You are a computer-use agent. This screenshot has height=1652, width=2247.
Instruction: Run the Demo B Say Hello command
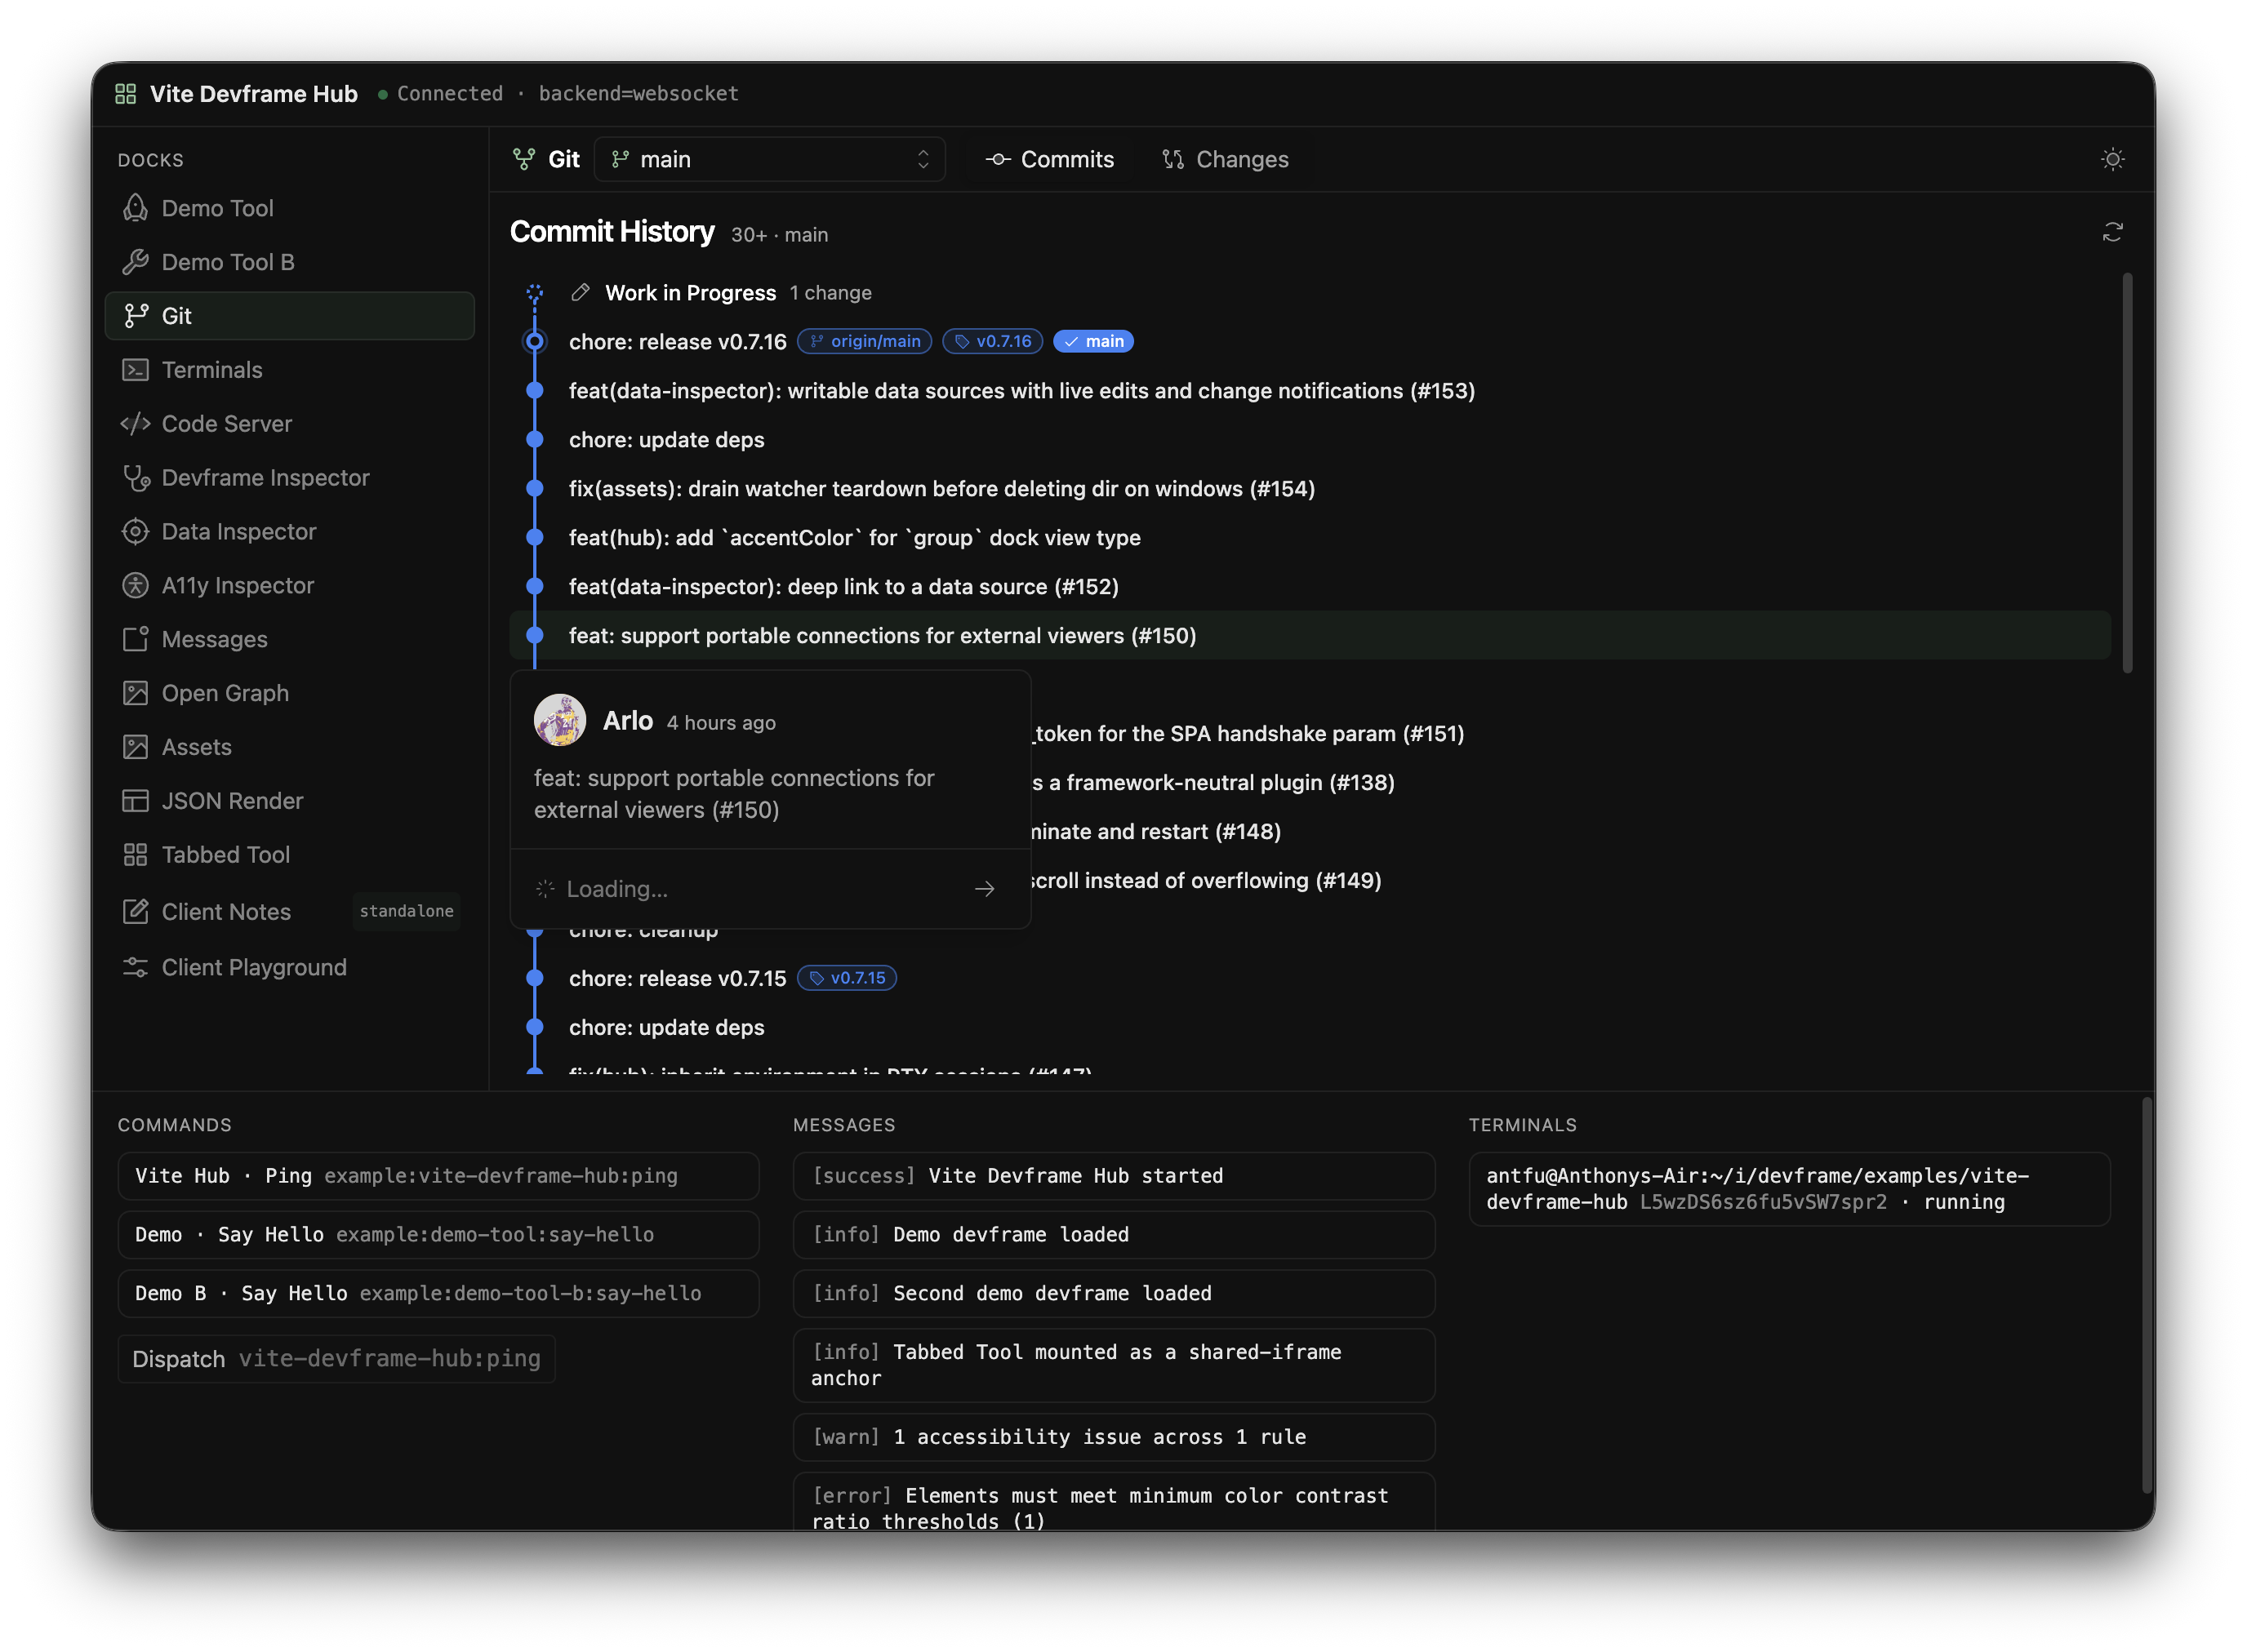[x=438, y=1293]
